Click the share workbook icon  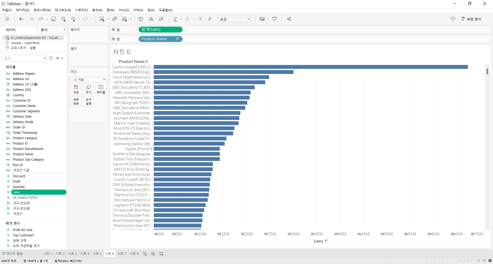coord(289,19)
